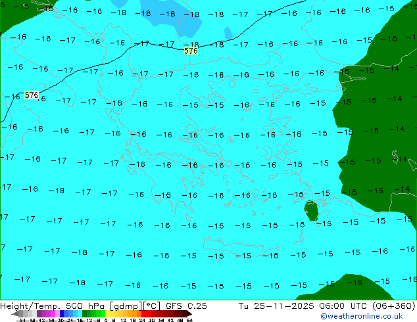Click the 'Tu 25-11-2025 06:00 UTC' timestamp
The height and width of the screenshot is (322, 417).
303,306
